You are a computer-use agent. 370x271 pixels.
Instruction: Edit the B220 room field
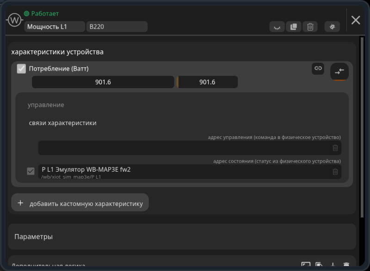[117, 27]
